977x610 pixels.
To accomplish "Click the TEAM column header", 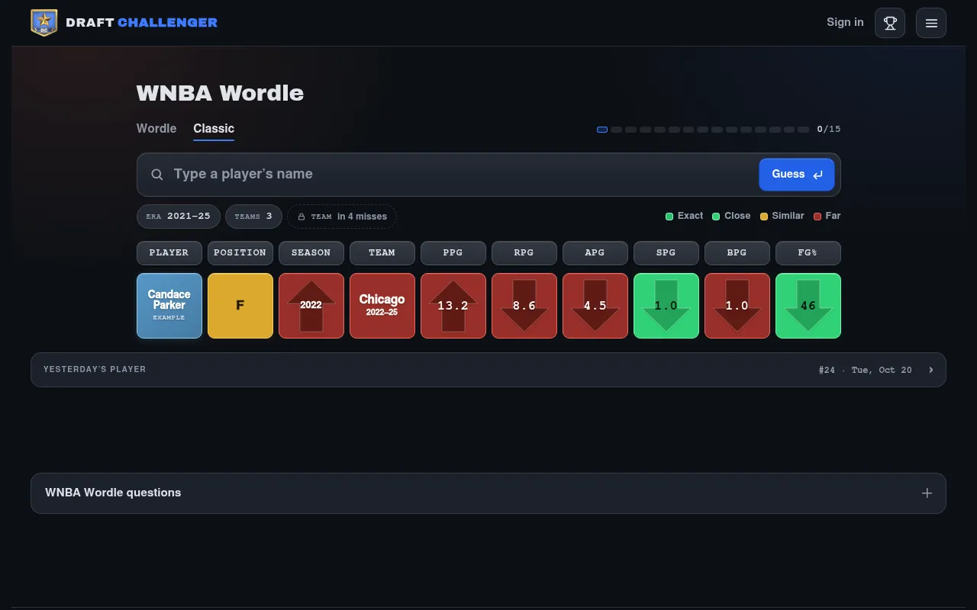I will (x=382, y=253).
